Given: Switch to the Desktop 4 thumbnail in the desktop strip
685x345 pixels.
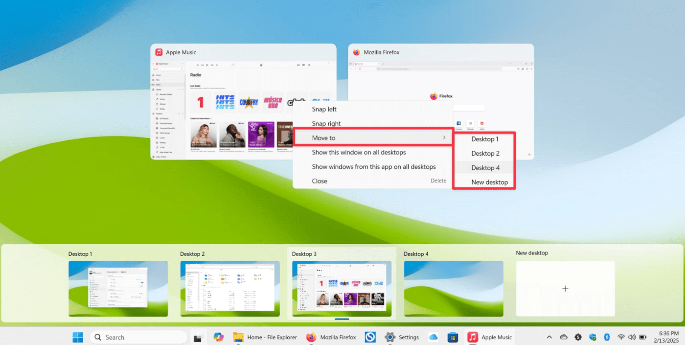Looking at the screenshot, I should pos(454,289).
